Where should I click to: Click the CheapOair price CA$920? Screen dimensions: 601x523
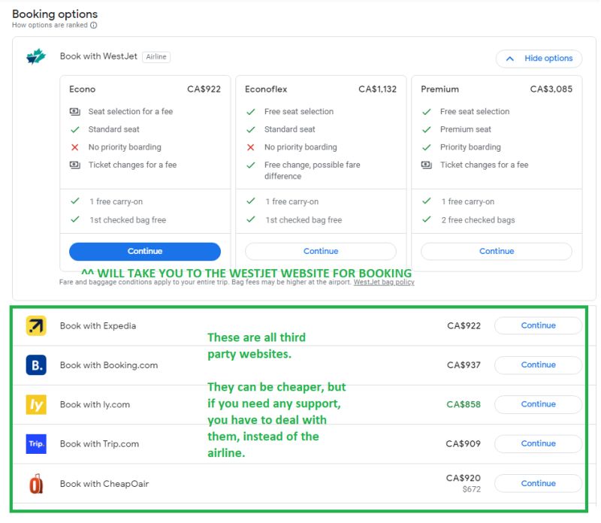[464, 478]
